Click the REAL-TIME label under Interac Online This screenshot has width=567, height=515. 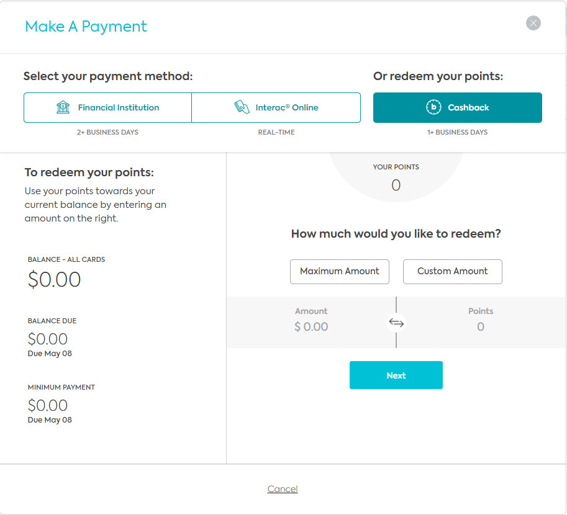click(276, 132)
